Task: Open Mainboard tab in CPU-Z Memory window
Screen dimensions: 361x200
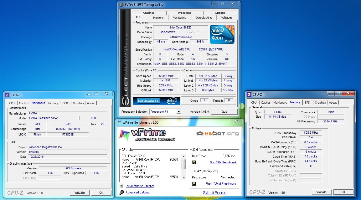Action: tap(280, 103)
